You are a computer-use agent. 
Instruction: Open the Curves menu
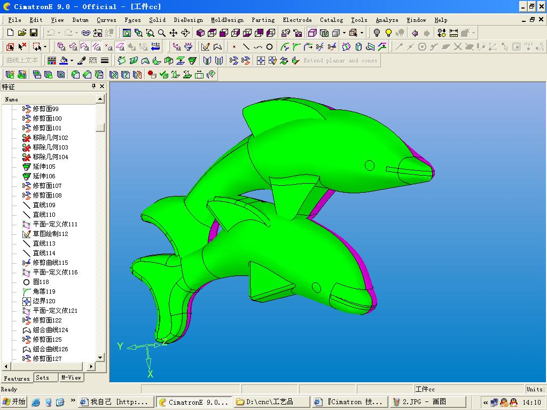(106, 20)
